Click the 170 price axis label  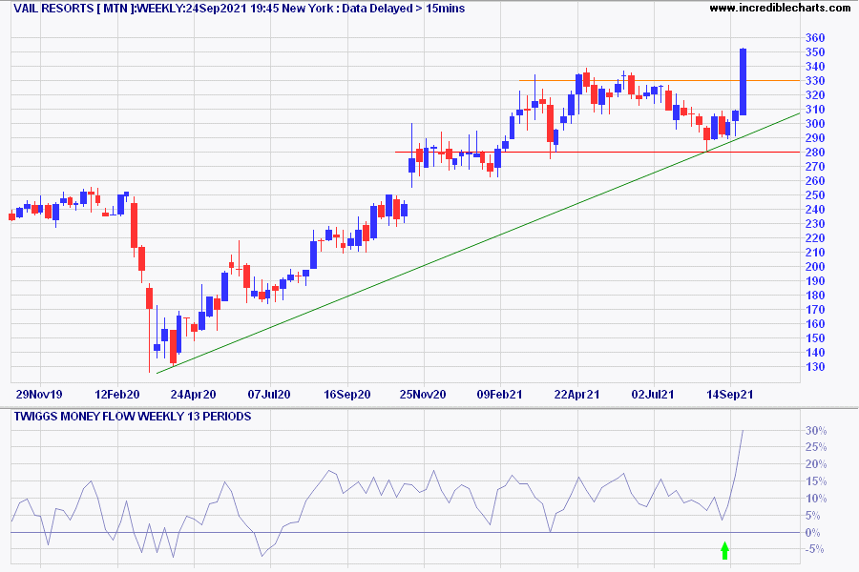pyautogui.click(x=815, y=309)
